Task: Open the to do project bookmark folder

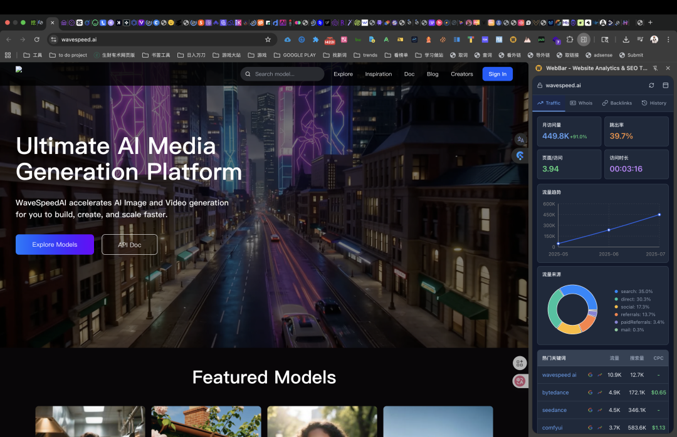Action: coord(68,55)
